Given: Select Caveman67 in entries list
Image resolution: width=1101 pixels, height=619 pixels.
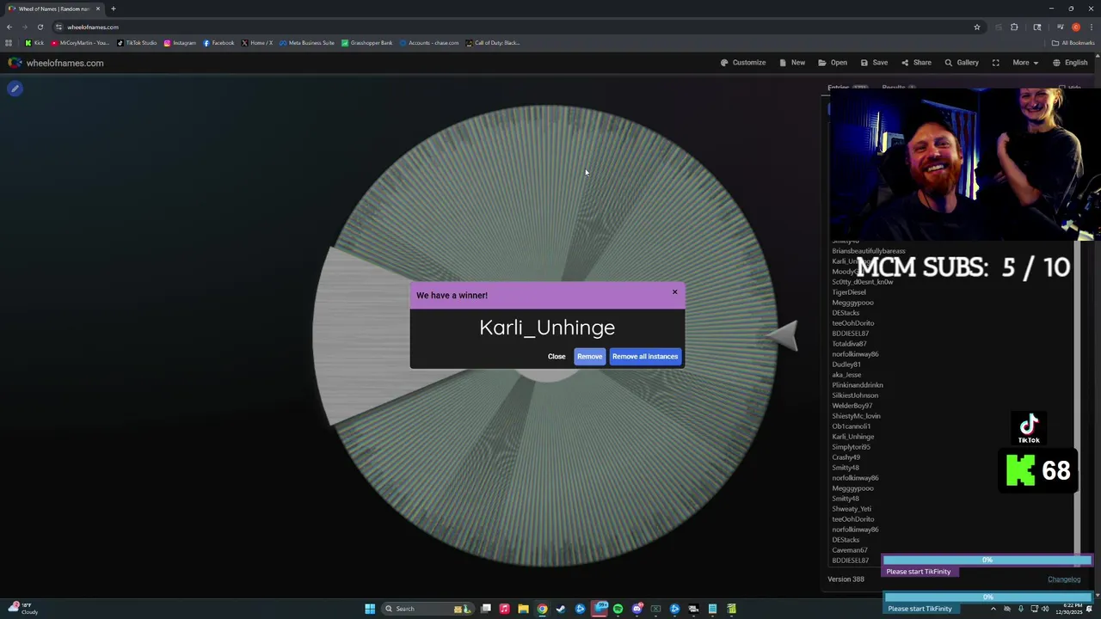Looking at the screenshot, I should coord(850,550).
